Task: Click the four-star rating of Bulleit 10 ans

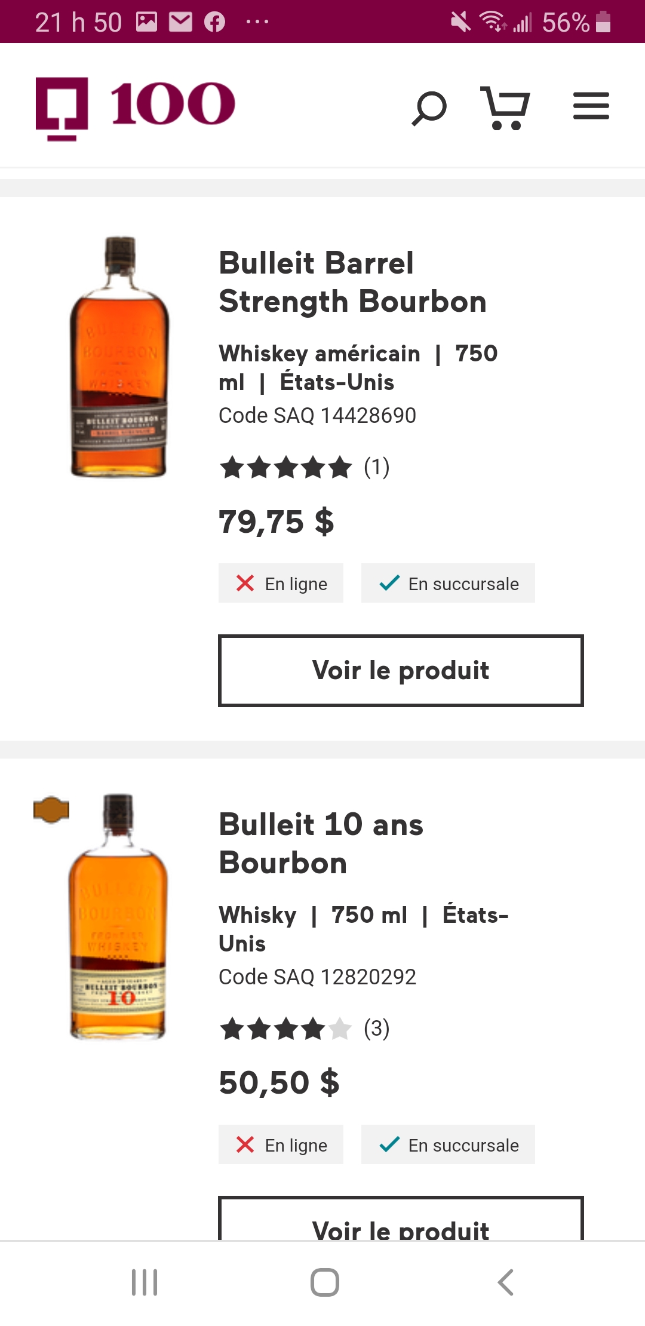Action: [286, 1029]
